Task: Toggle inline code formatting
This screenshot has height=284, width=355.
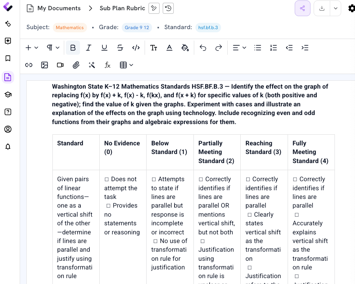Action: coord(136,48)
